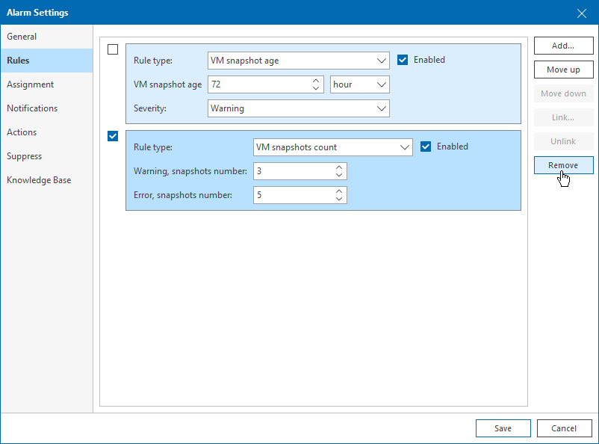Decrease Error snapshots number value
The width and height of the screenshot is (599, 444).
(x=339, y=199)
